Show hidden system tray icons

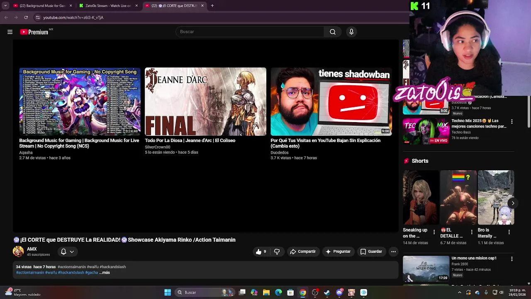[460, 292]
